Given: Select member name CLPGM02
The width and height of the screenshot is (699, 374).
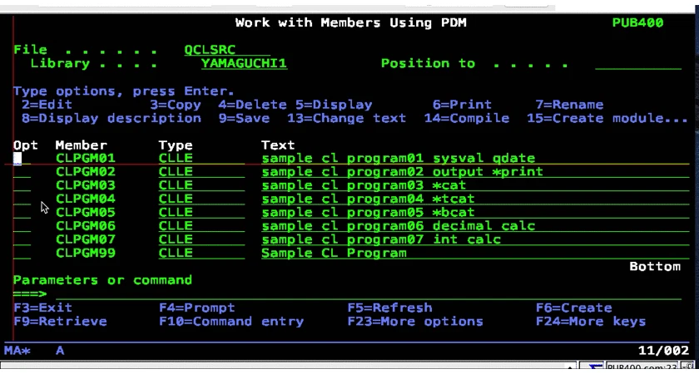Looking at the screenshot, I should pyautogui.click(x=86, y=171).
